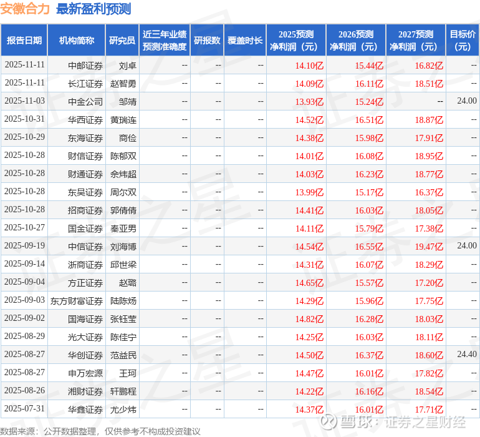Click 2025 forecast value 13.93亿
Image resolution: width=480 pixels, height=437 pixels.
point(309,102)
